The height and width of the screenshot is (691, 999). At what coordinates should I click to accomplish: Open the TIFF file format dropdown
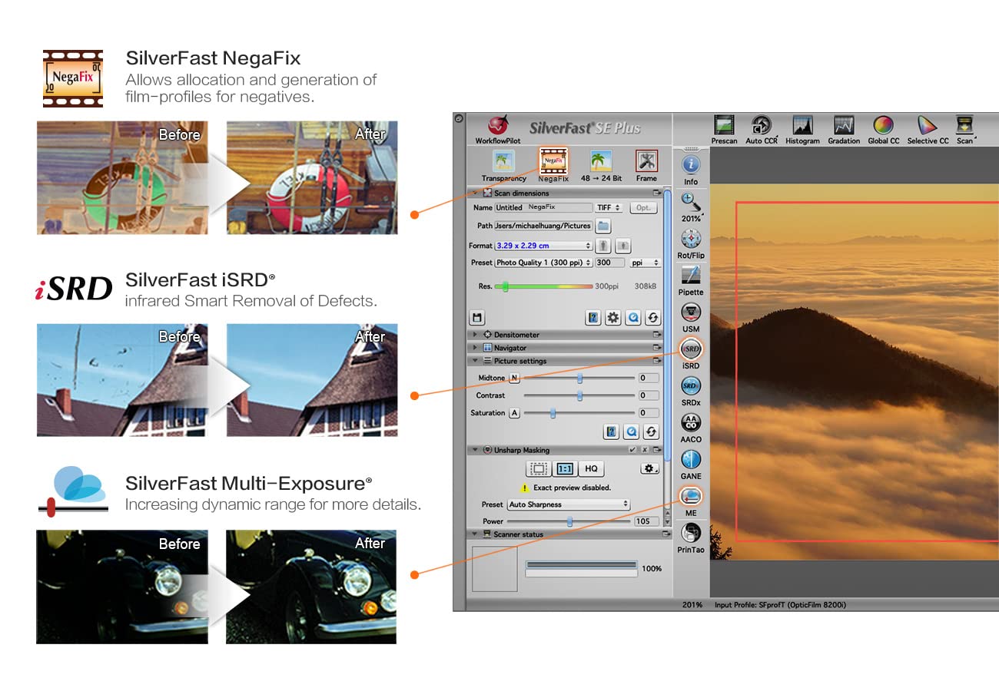tap(609, 207)
